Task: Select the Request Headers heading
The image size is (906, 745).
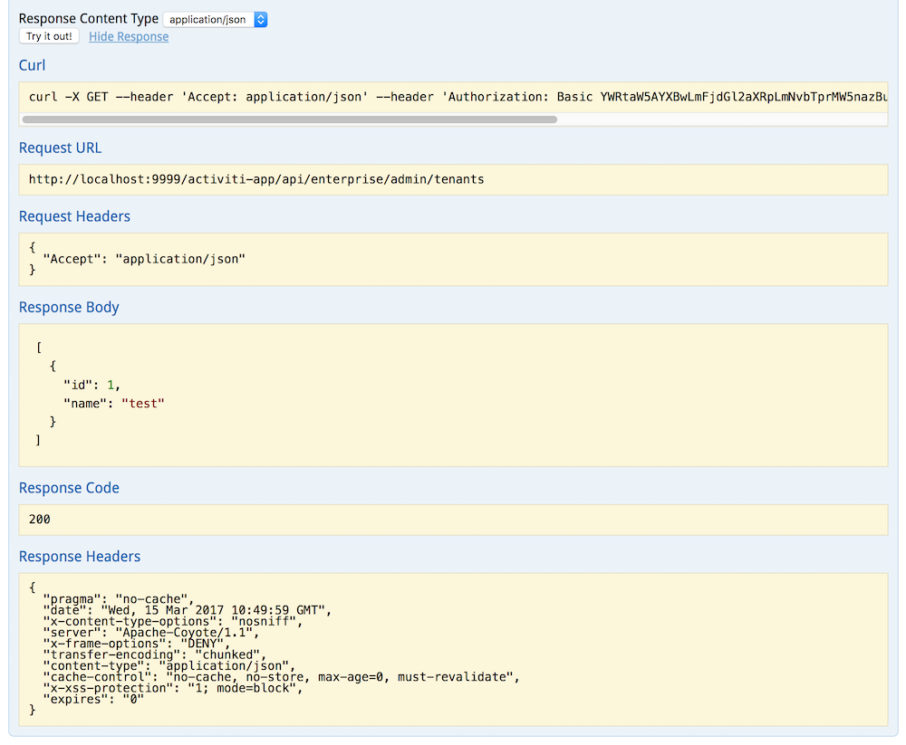Action: [x=74, y=216]
